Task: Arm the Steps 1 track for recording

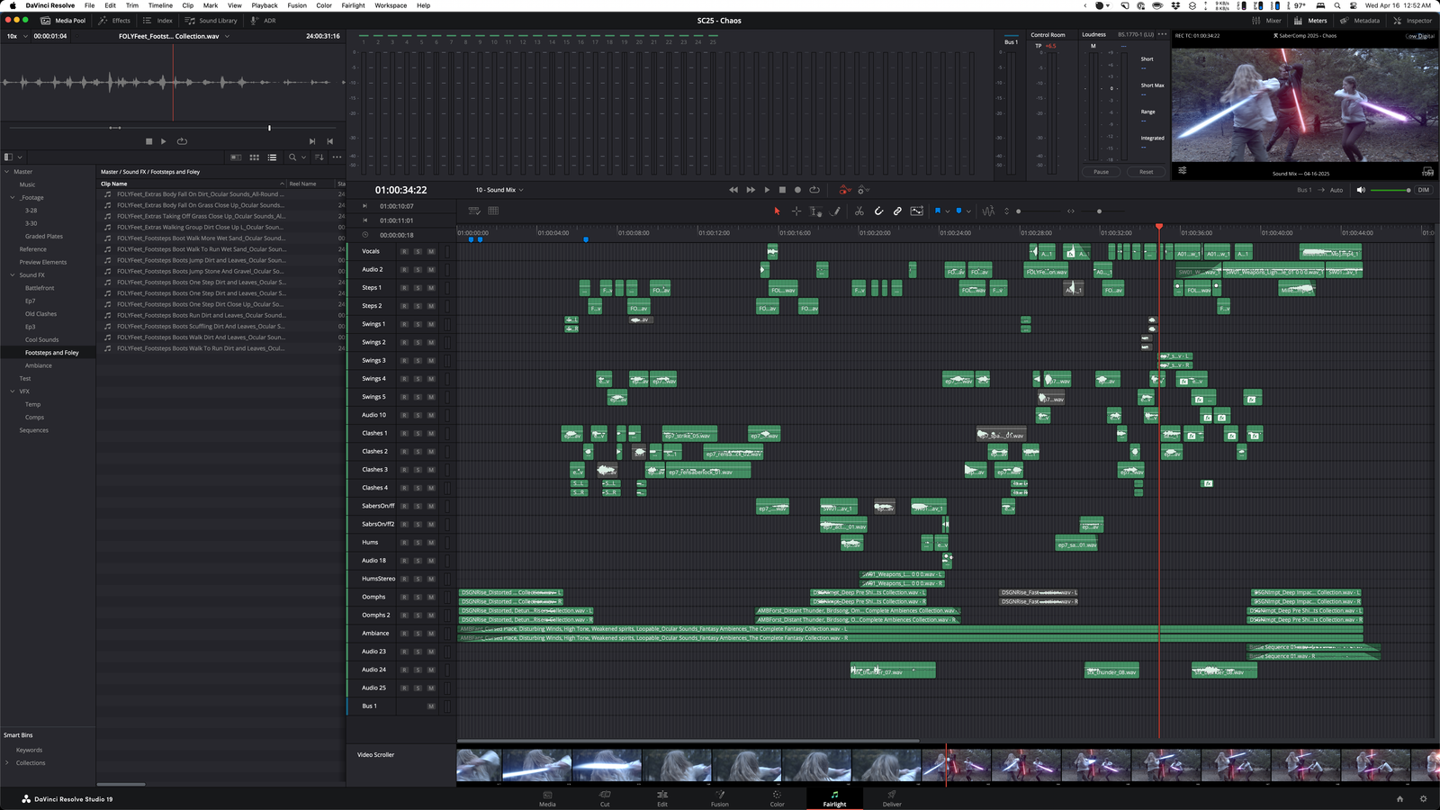Action: tap(405, 287)
